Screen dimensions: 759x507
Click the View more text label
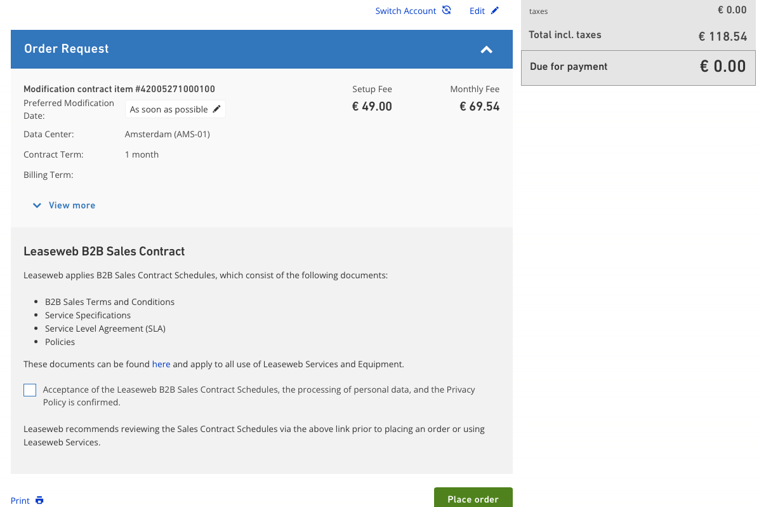pos(72,205)
